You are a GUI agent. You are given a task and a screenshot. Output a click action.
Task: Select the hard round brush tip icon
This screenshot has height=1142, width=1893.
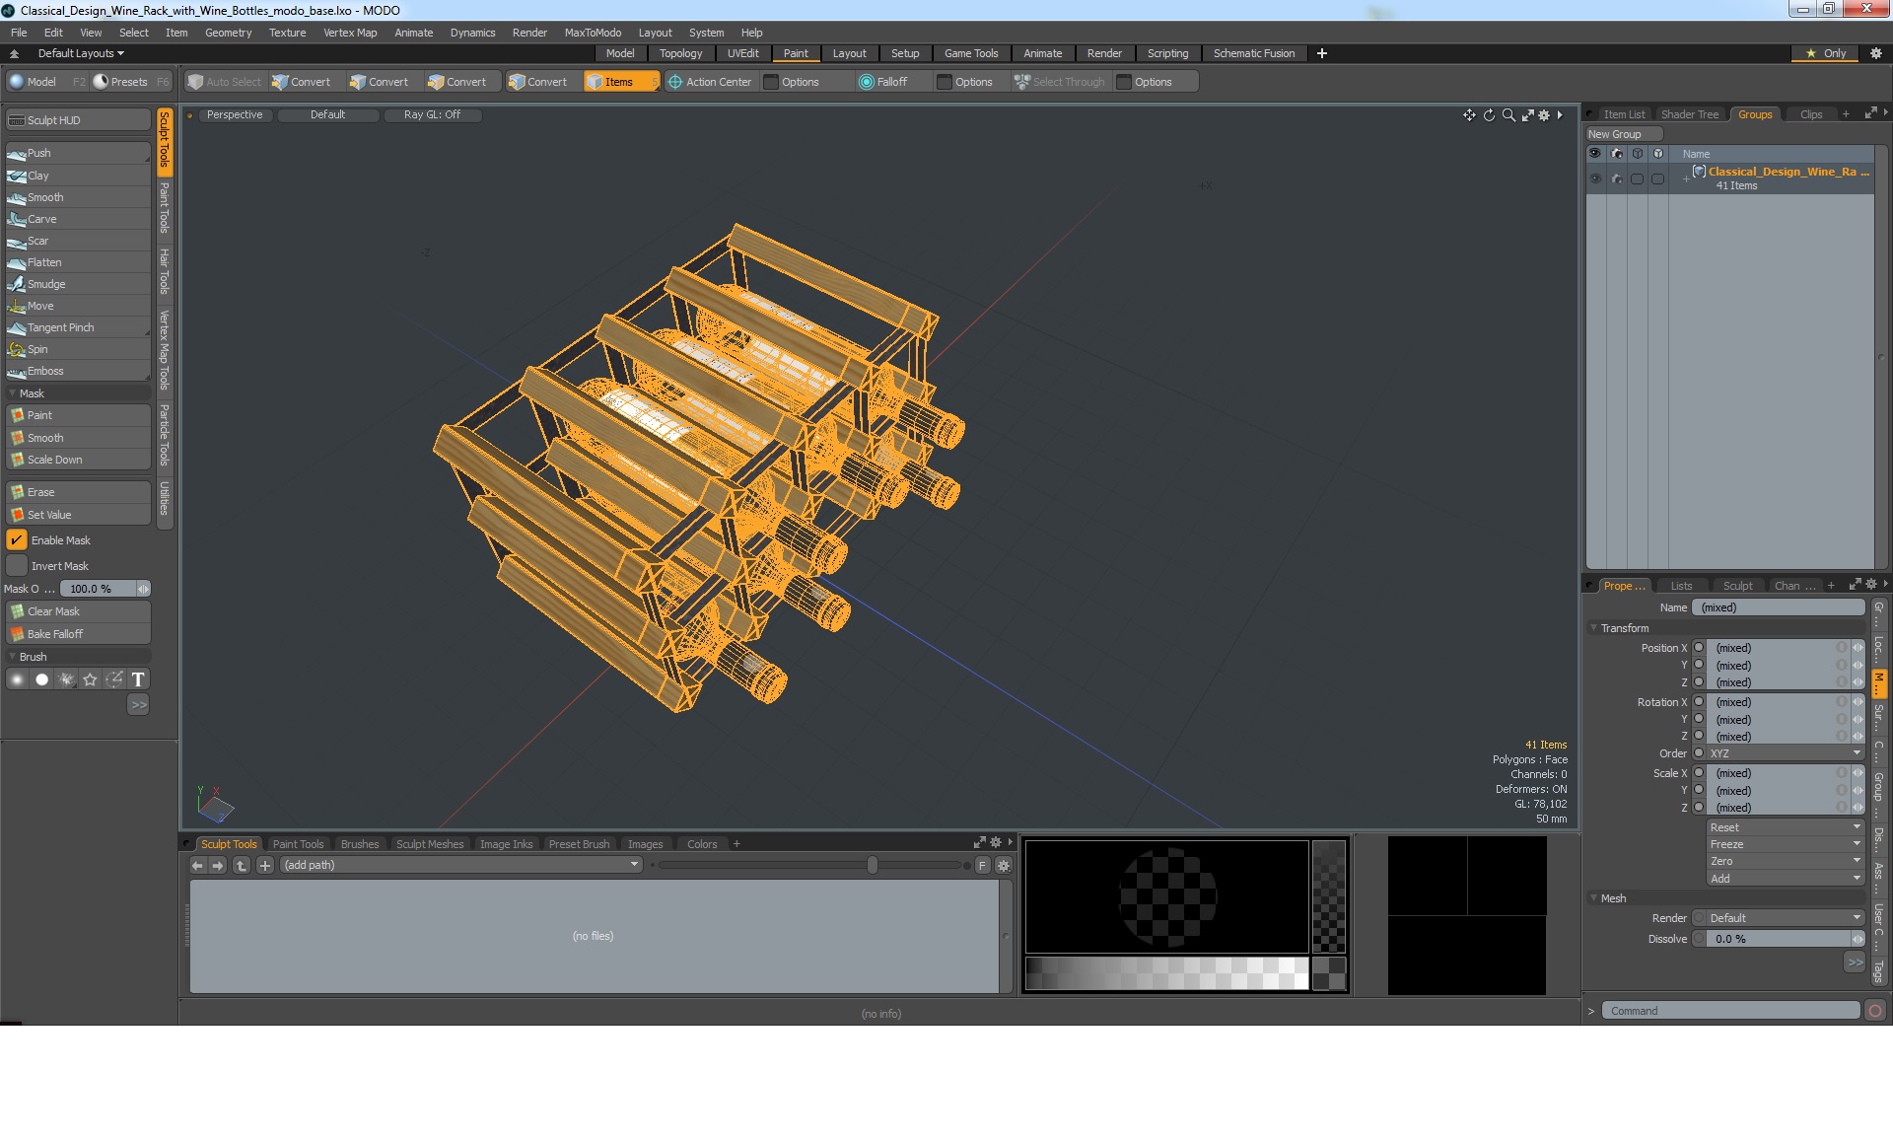pos(41,679)
